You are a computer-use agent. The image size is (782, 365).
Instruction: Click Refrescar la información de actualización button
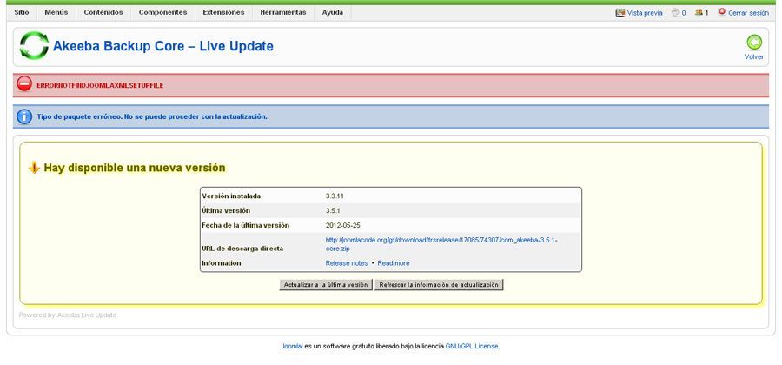[x=439, y=285]
